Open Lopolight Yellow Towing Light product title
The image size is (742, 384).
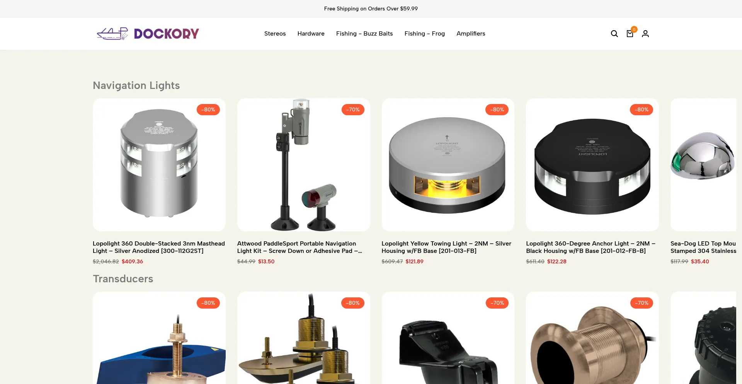(x=446, y=247)
